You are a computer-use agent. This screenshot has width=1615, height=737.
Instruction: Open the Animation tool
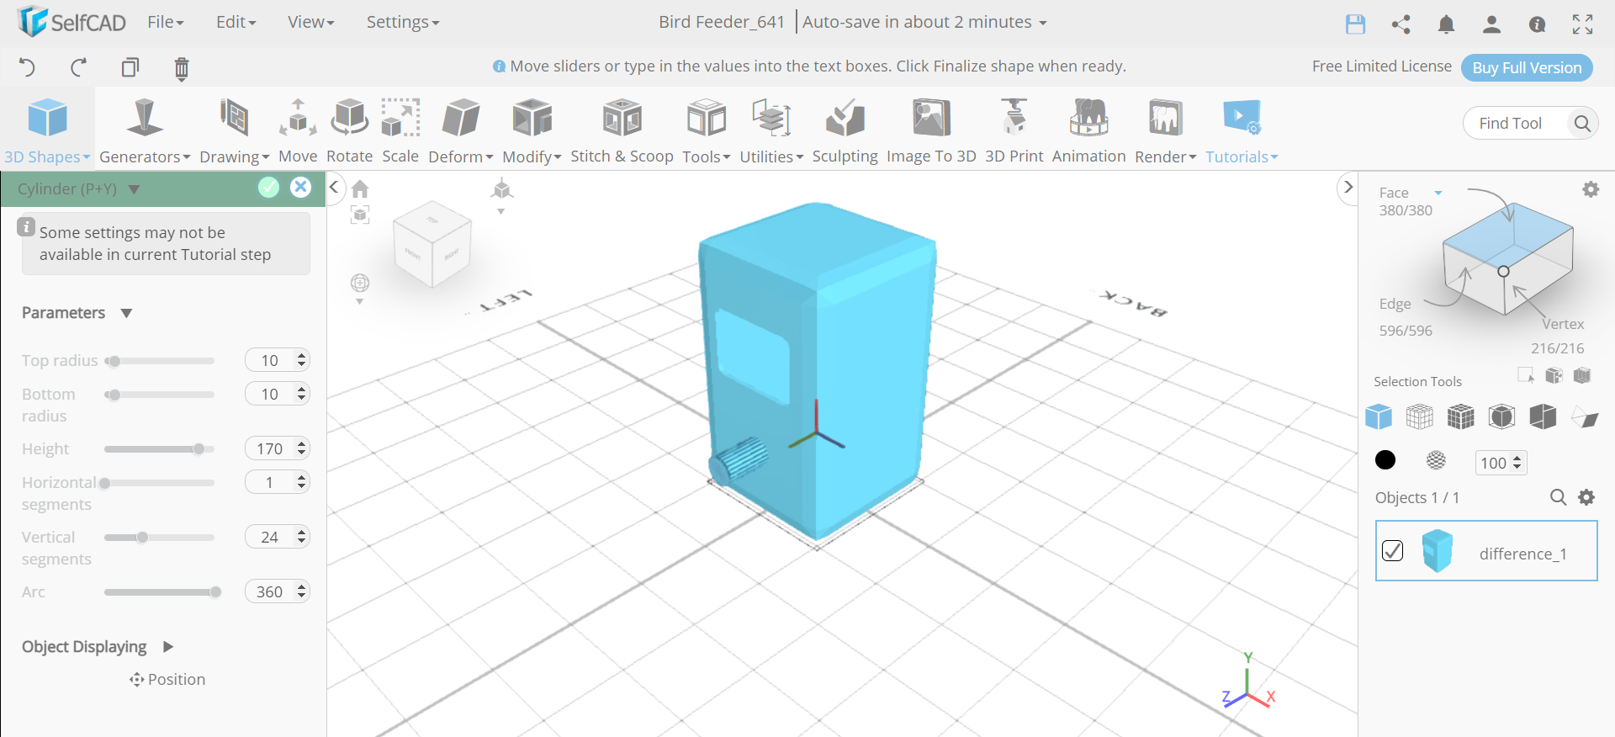(x=1088, y=130)
